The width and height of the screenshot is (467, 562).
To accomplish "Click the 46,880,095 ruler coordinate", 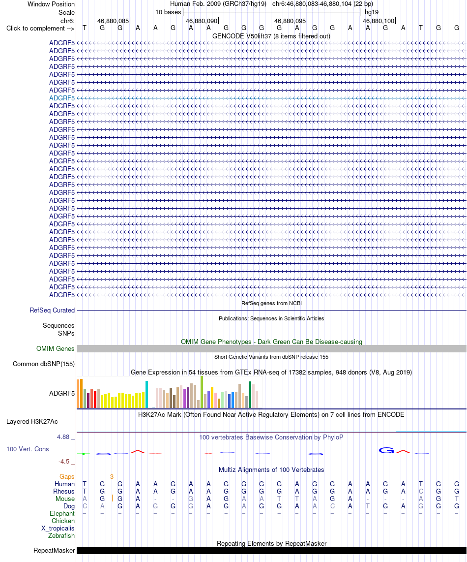I will [x=290, y=21].
